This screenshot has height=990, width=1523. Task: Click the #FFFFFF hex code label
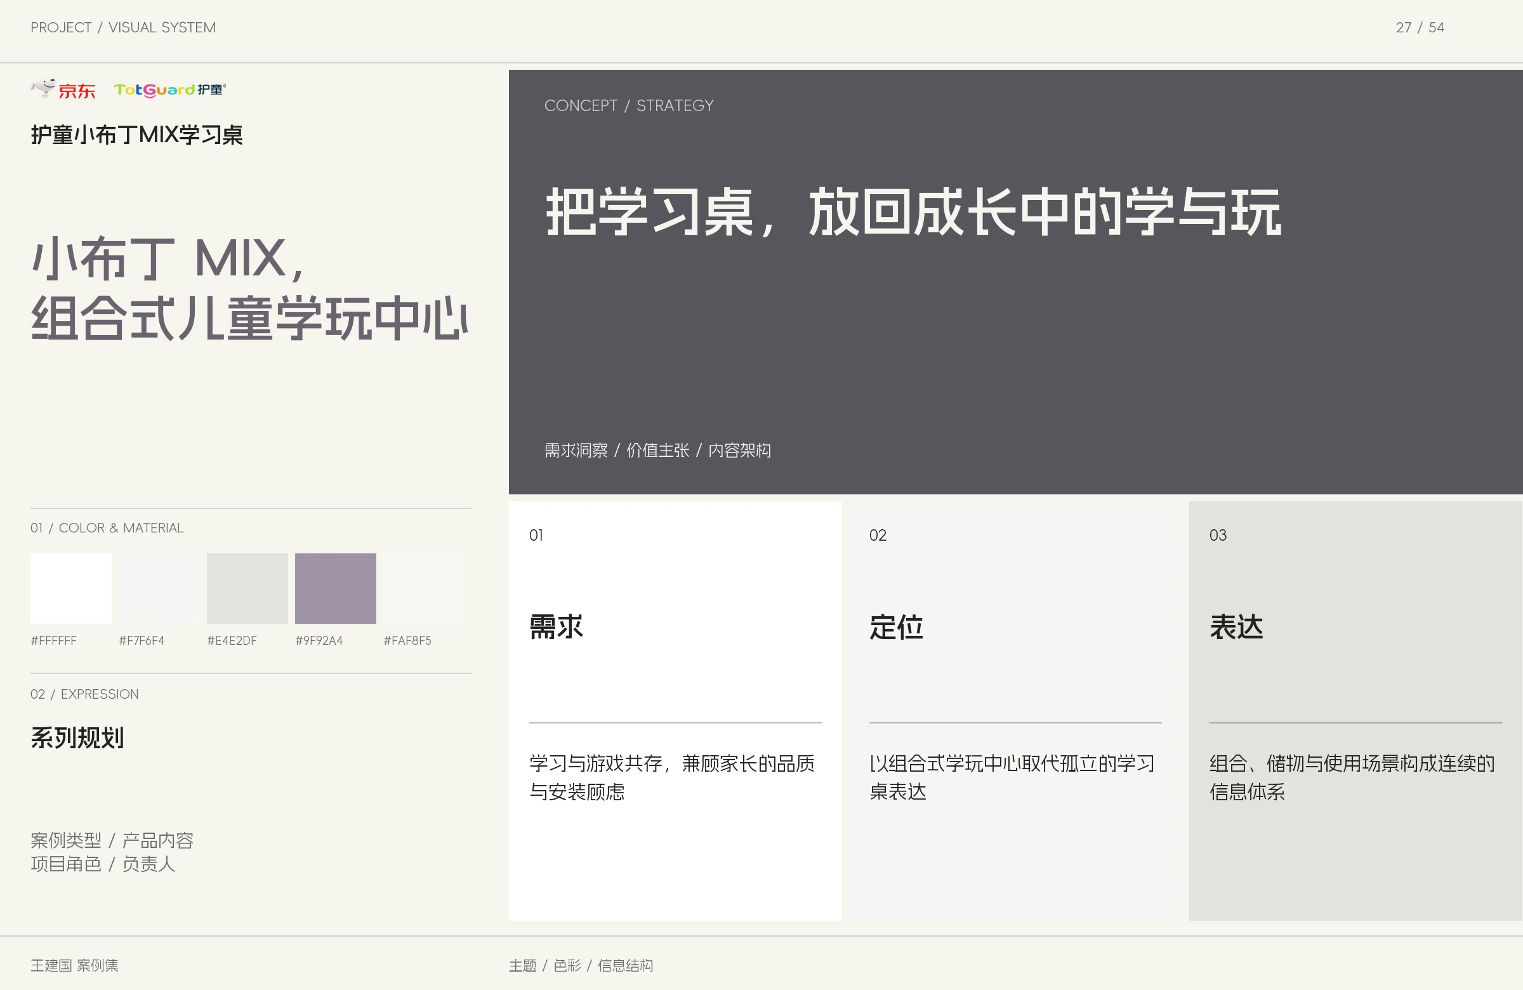click(x=54, y=640)
